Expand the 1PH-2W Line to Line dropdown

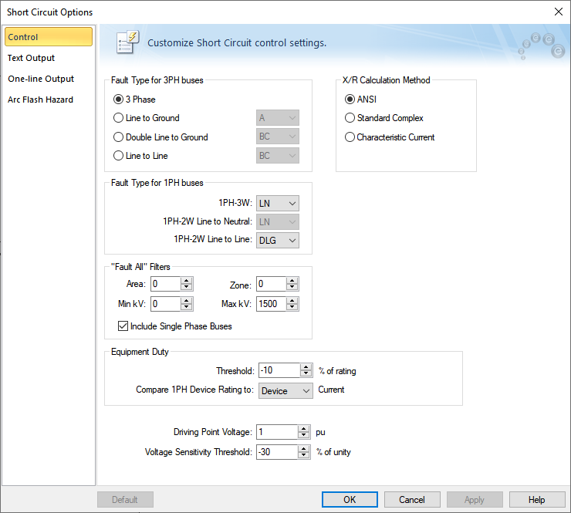[278, 240]
